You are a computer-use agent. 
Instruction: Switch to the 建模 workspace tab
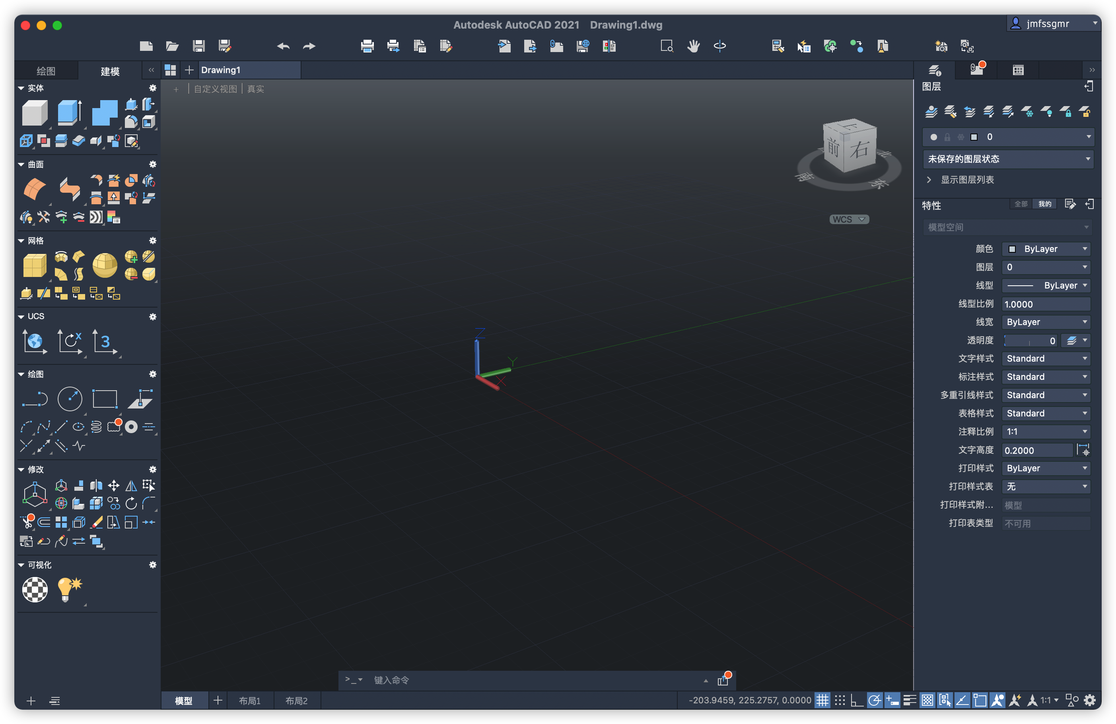[x=110, y=71]
